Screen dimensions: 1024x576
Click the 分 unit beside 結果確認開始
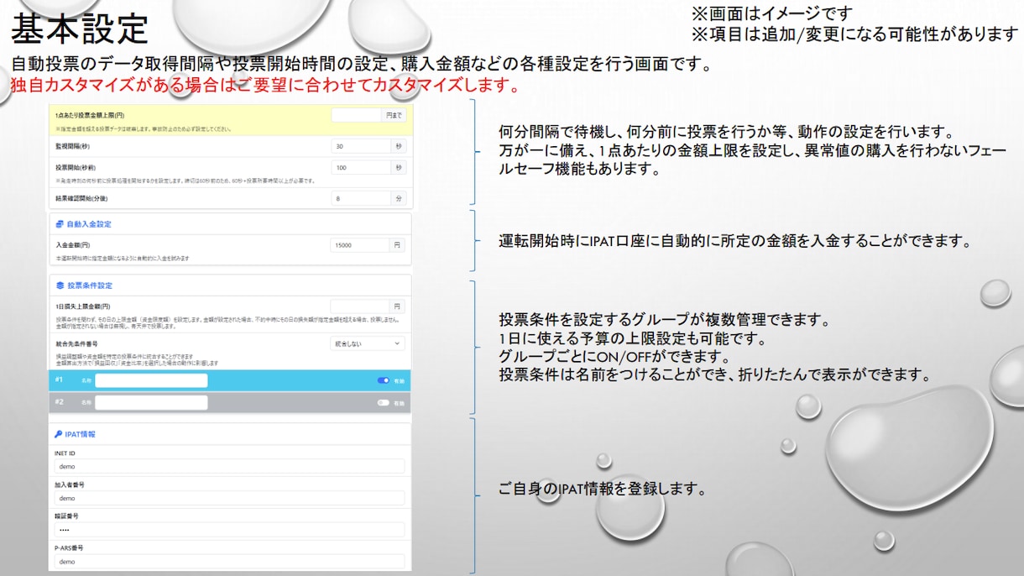[399, 199]
